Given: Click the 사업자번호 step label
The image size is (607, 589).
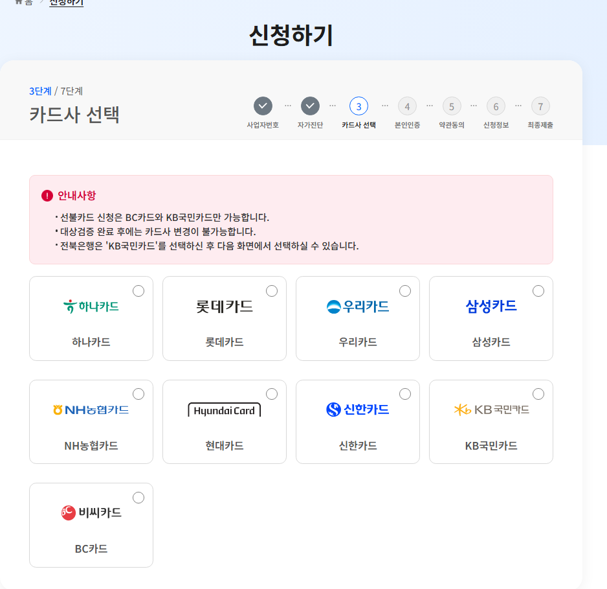Looking at the screenshot, I should click(263, 125).
